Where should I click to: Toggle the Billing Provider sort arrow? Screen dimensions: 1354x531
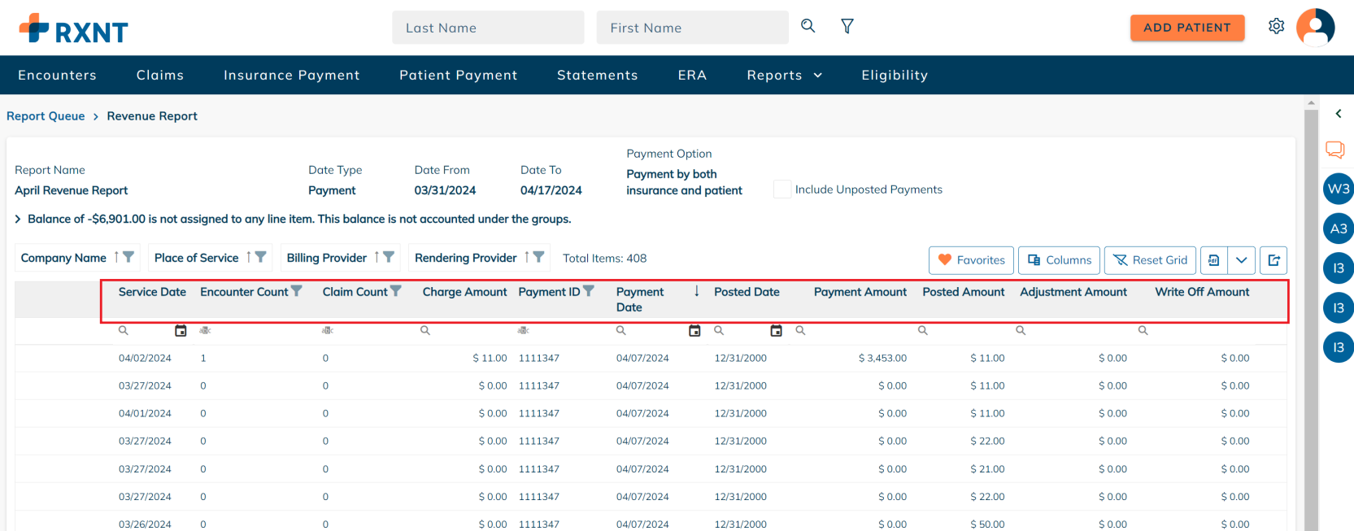click(x=377, y=257)
